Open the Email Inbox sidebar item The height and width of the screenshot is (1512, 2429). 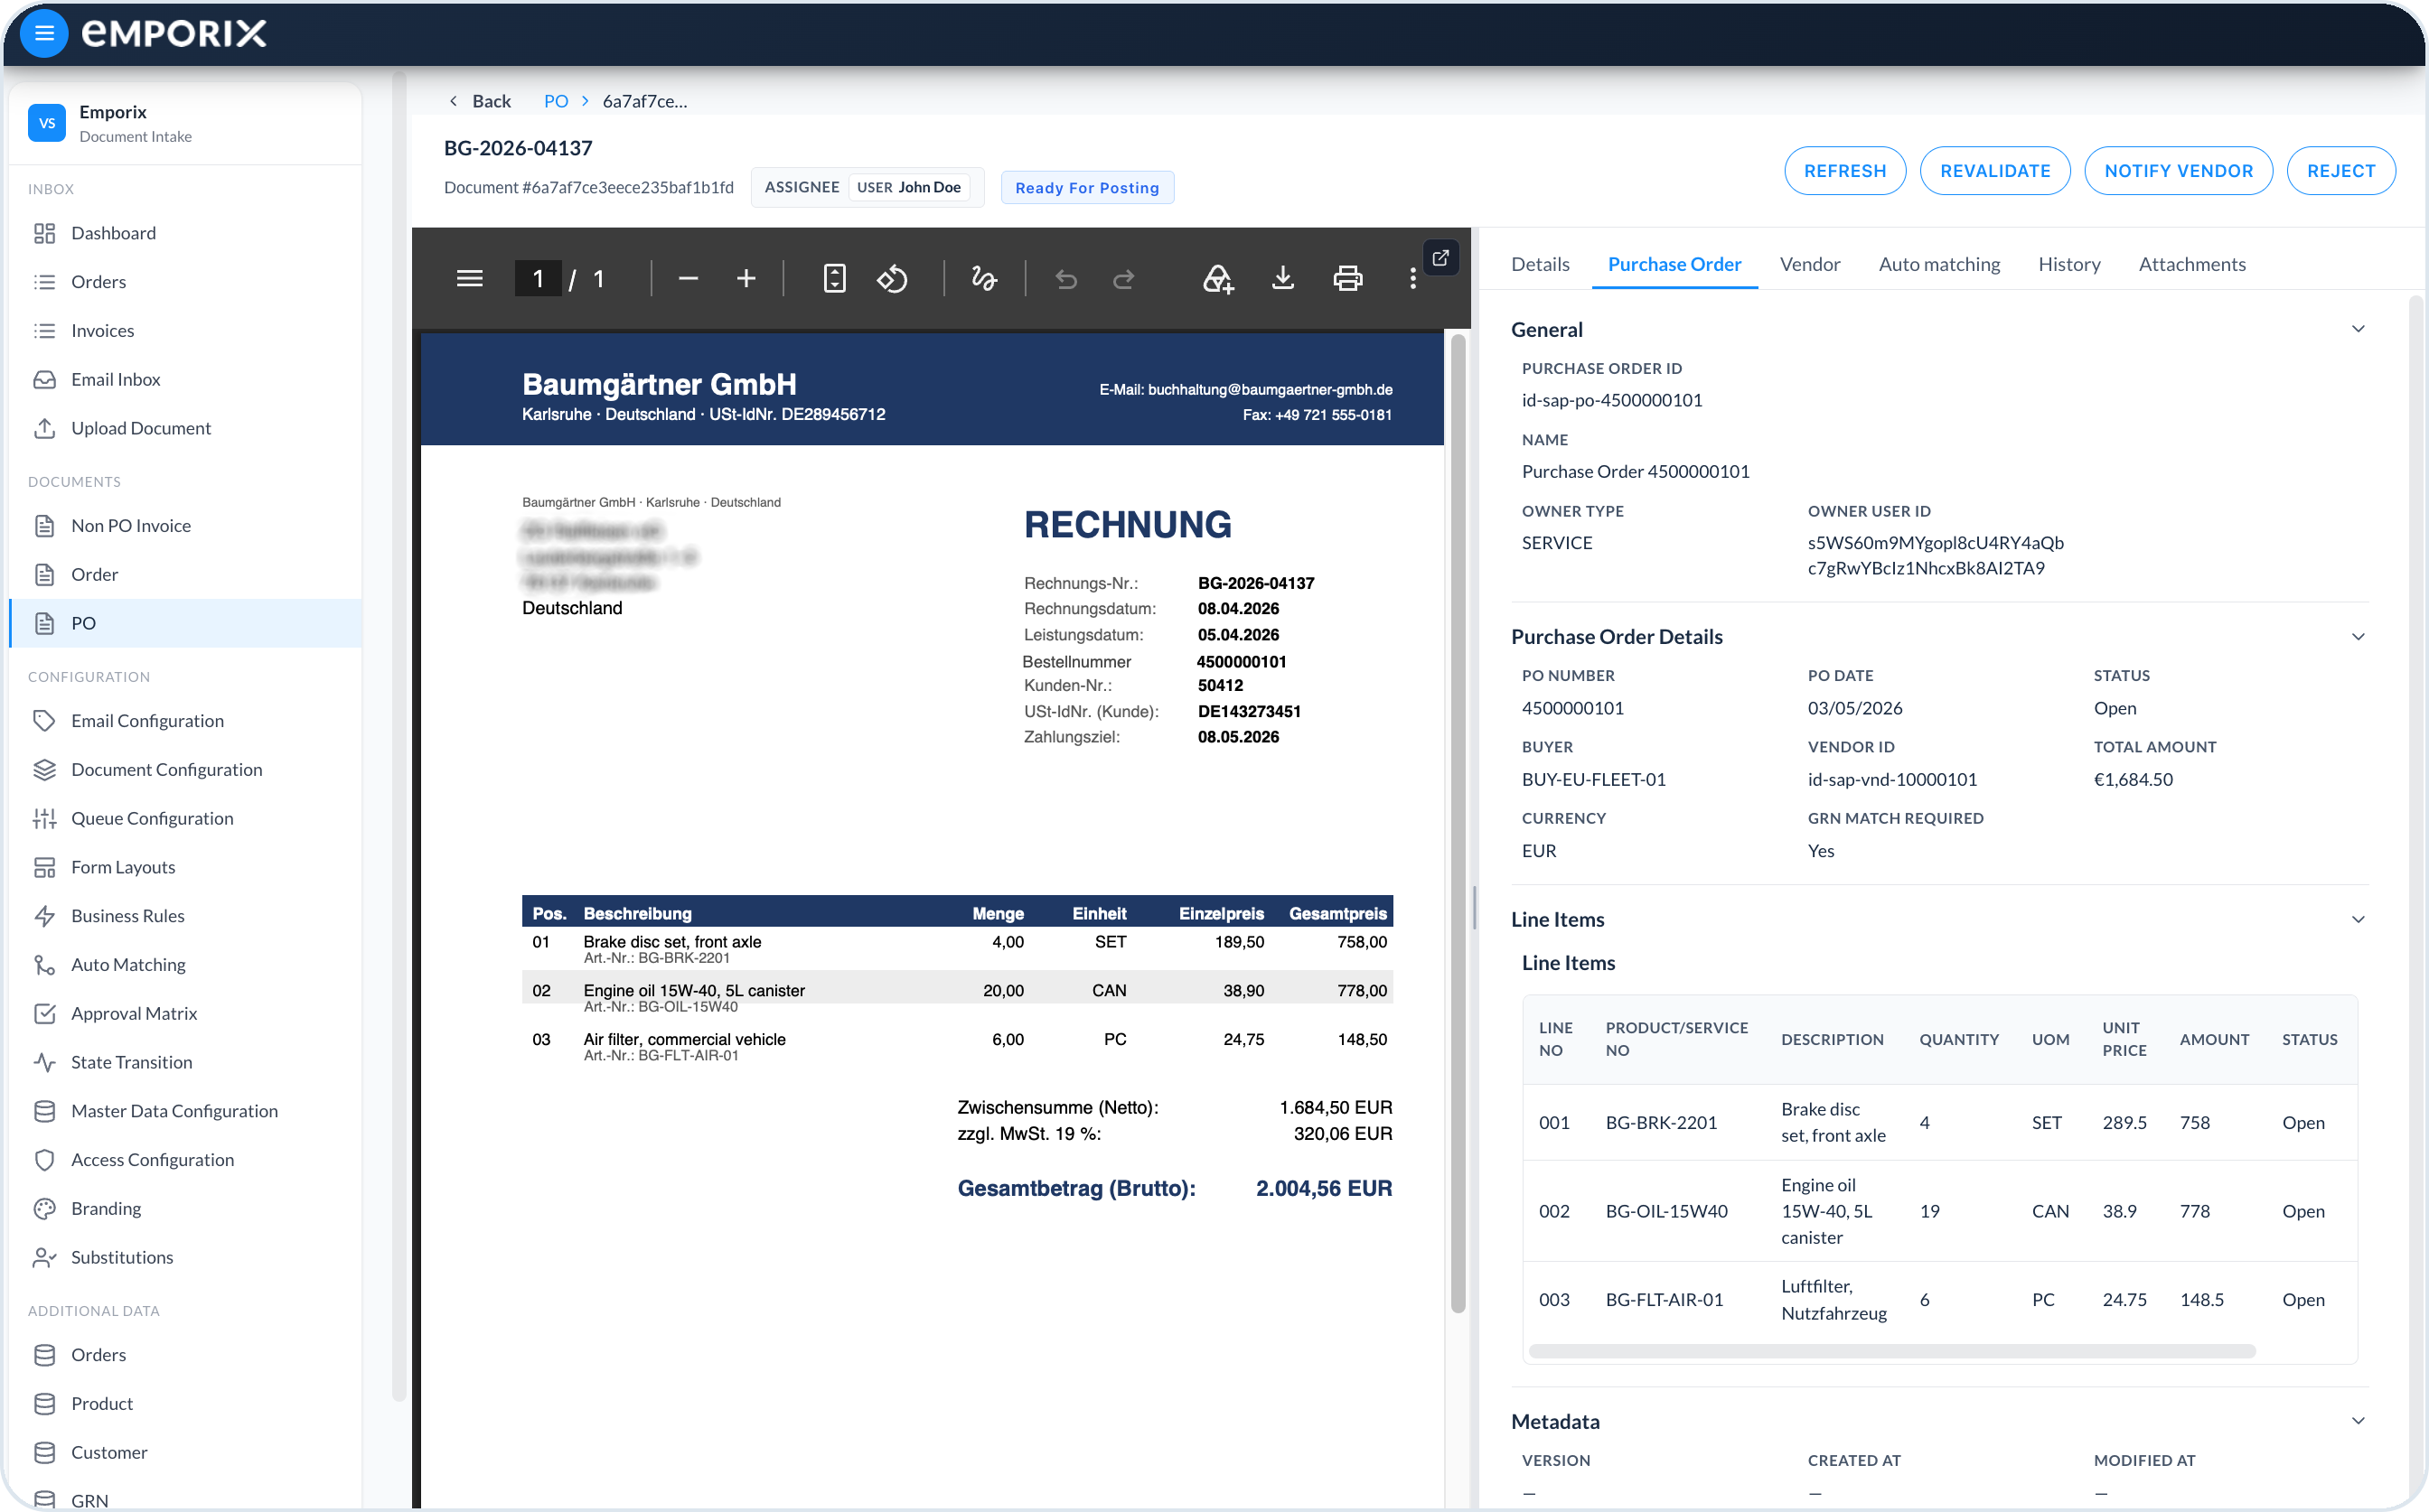click(x=185, y=379)
